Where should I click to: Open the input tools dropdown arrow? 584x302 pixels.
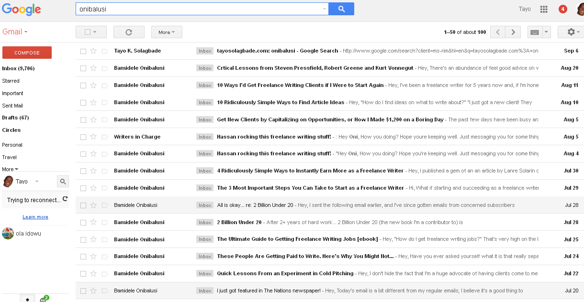547,32
